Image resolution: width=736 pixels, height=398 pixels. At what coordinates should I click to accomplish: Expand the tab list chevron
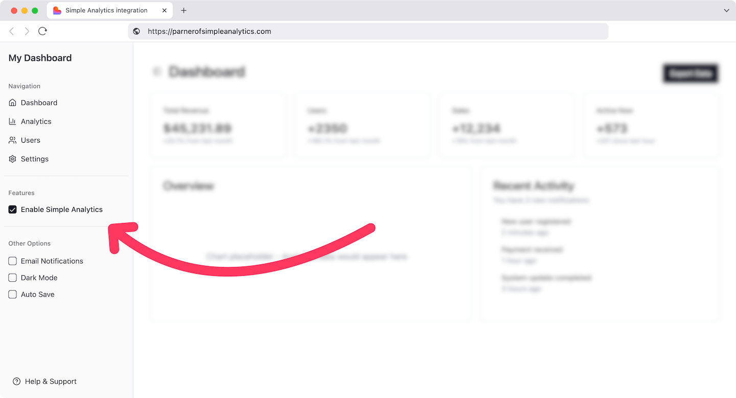(x=726, y=10)
